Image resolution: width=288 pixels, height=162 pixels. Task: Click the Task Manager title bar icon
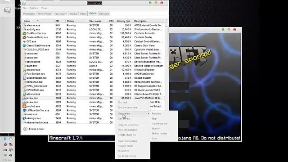(x=24, y=3)
